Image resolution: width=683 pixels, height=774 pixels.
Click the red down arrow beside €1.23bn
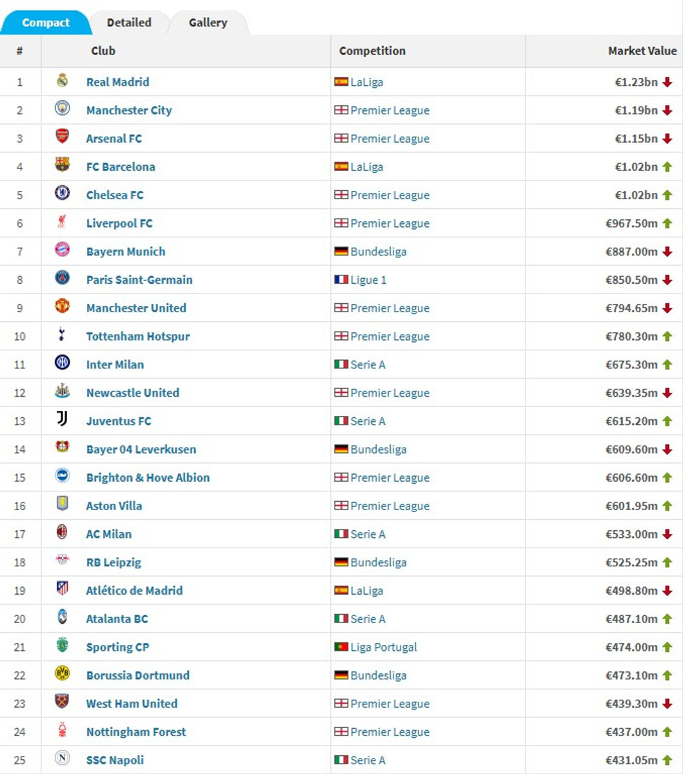pos(668,83)
